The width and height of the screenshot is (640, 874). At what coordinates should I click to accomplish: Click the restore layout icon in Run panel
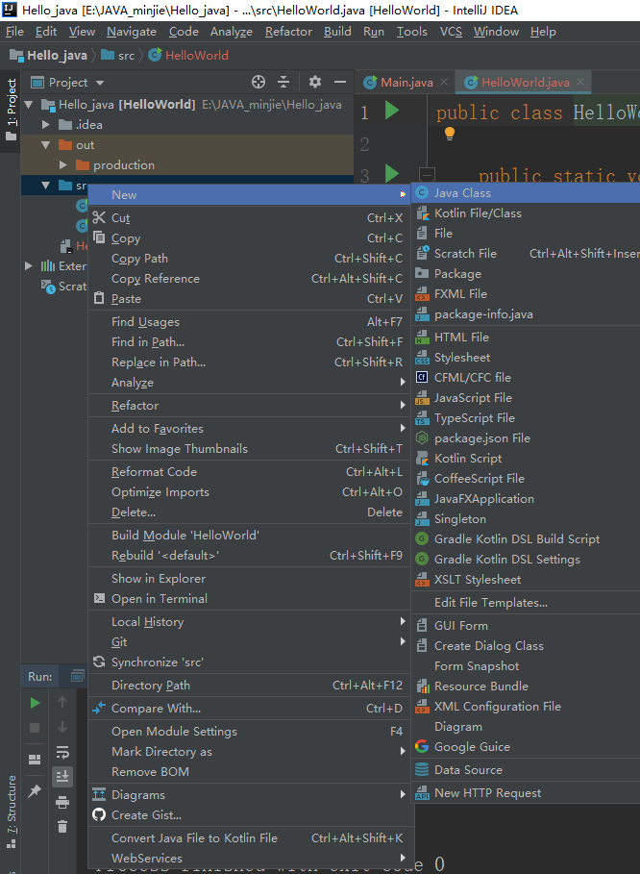(x=35, y=760)
